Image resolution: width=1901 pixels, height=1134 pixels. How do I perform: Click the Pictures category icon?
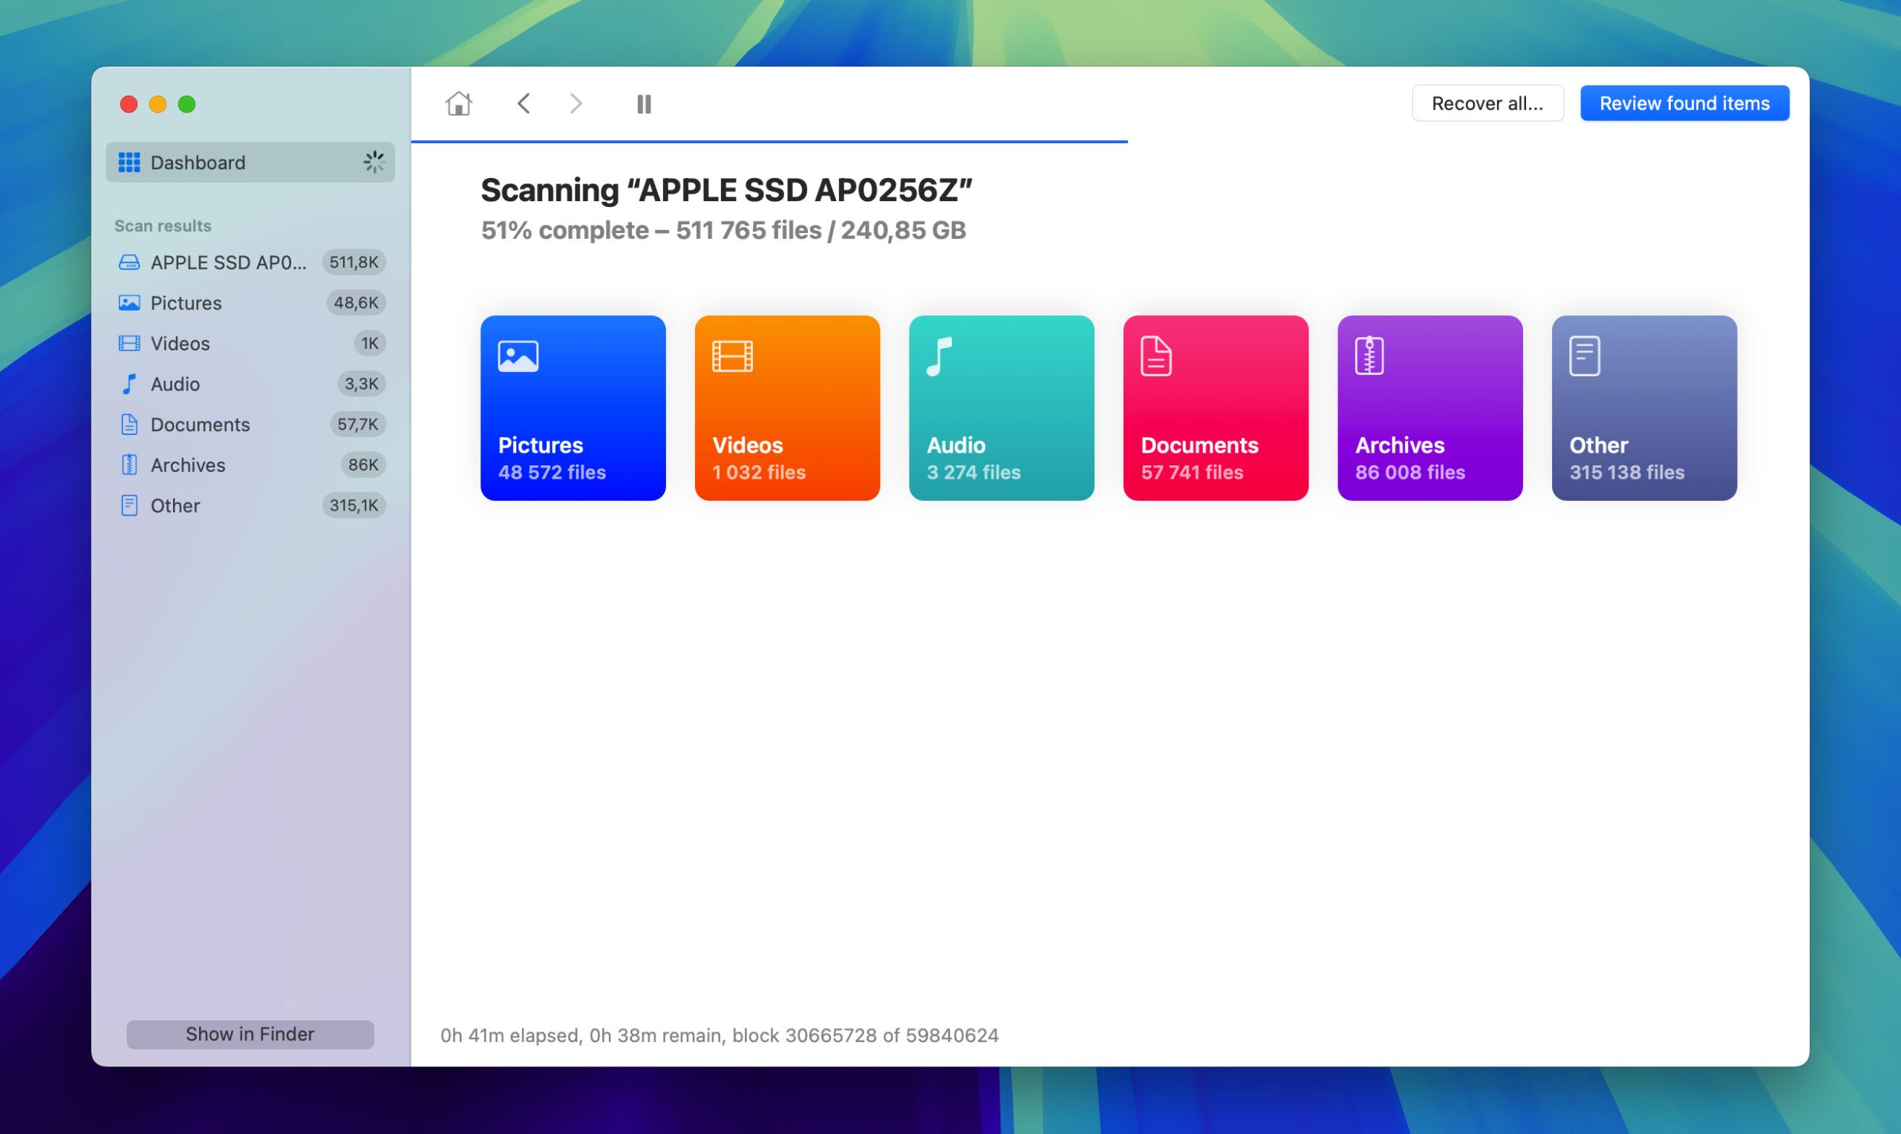pos(517,355)
